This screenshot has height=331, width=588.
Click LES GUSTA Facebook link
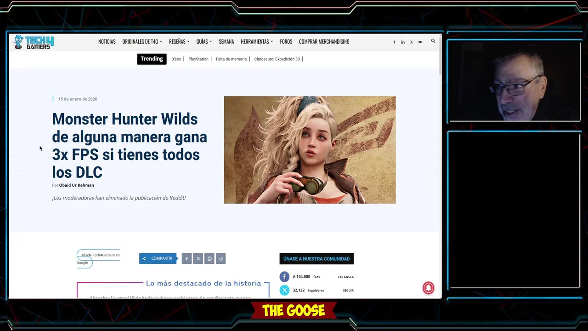coord(346,277)
